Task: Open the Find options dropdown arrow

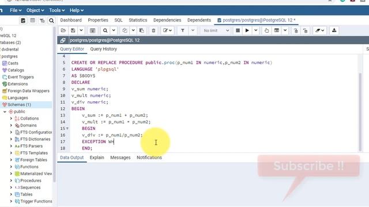Action: coord(114,30)
